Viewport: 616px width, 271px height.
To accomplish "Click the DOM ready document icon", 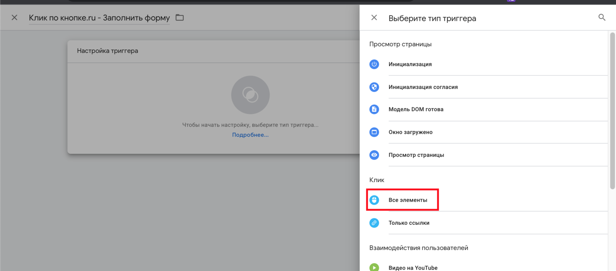I will click(x=374, y=109).
